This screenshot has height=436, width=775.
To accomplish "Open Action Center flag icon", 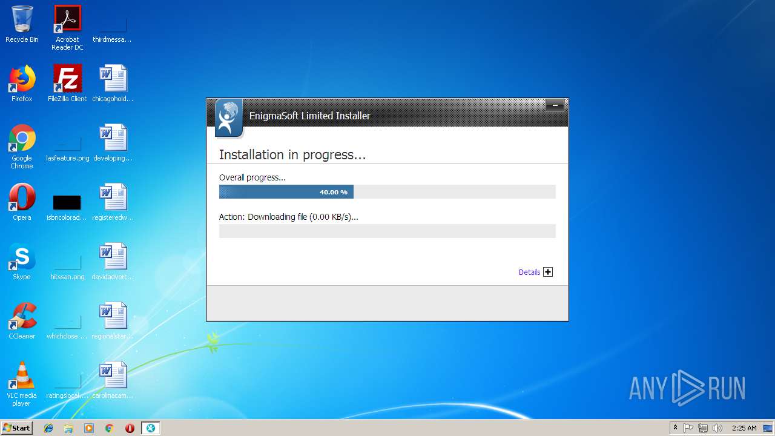I will pyautogui.click(x=688, y=428).
